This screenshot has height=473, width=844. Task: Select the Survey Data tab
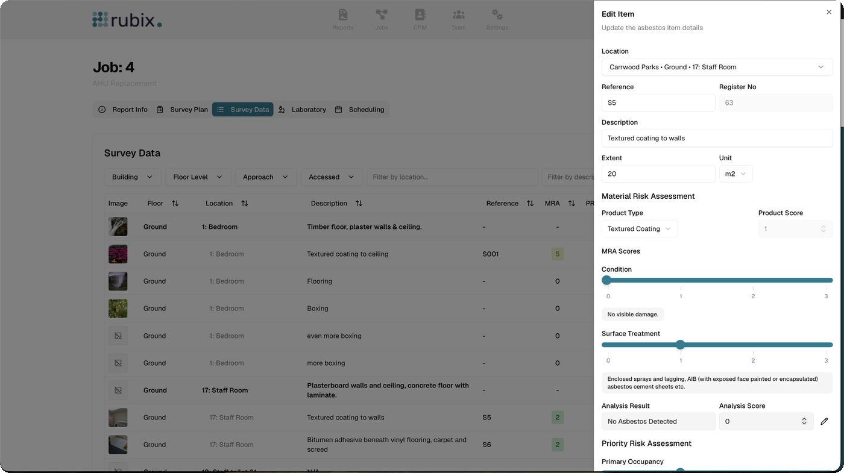[x=243, y=110]
